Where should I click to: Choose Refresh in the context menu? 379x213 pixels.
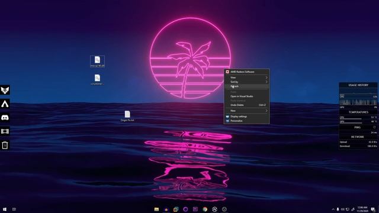pos(246,86)
